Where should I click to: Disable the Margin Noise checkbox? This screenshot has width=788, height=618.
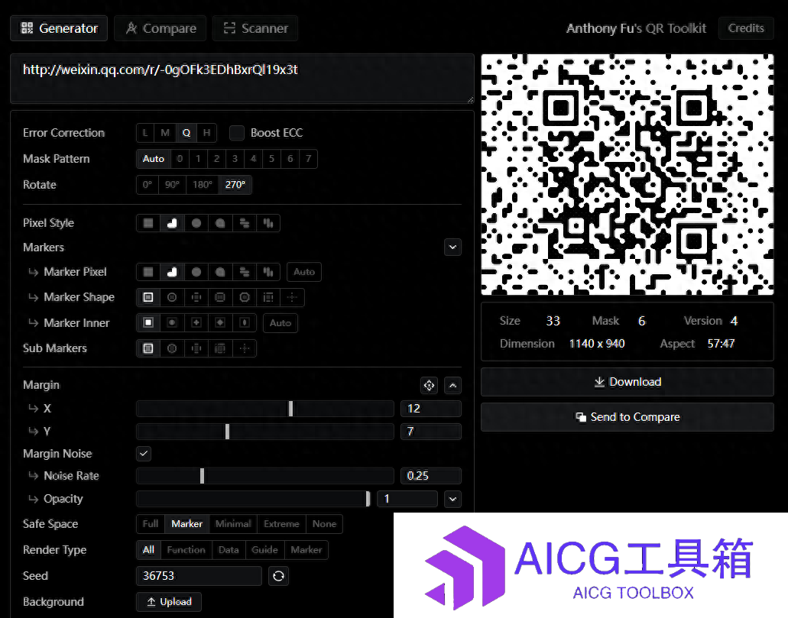tap(144, 454)
